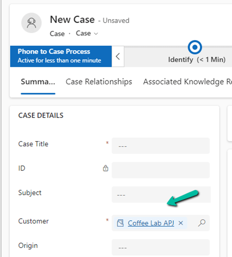Switch to the Summary tab

[38, 82]
